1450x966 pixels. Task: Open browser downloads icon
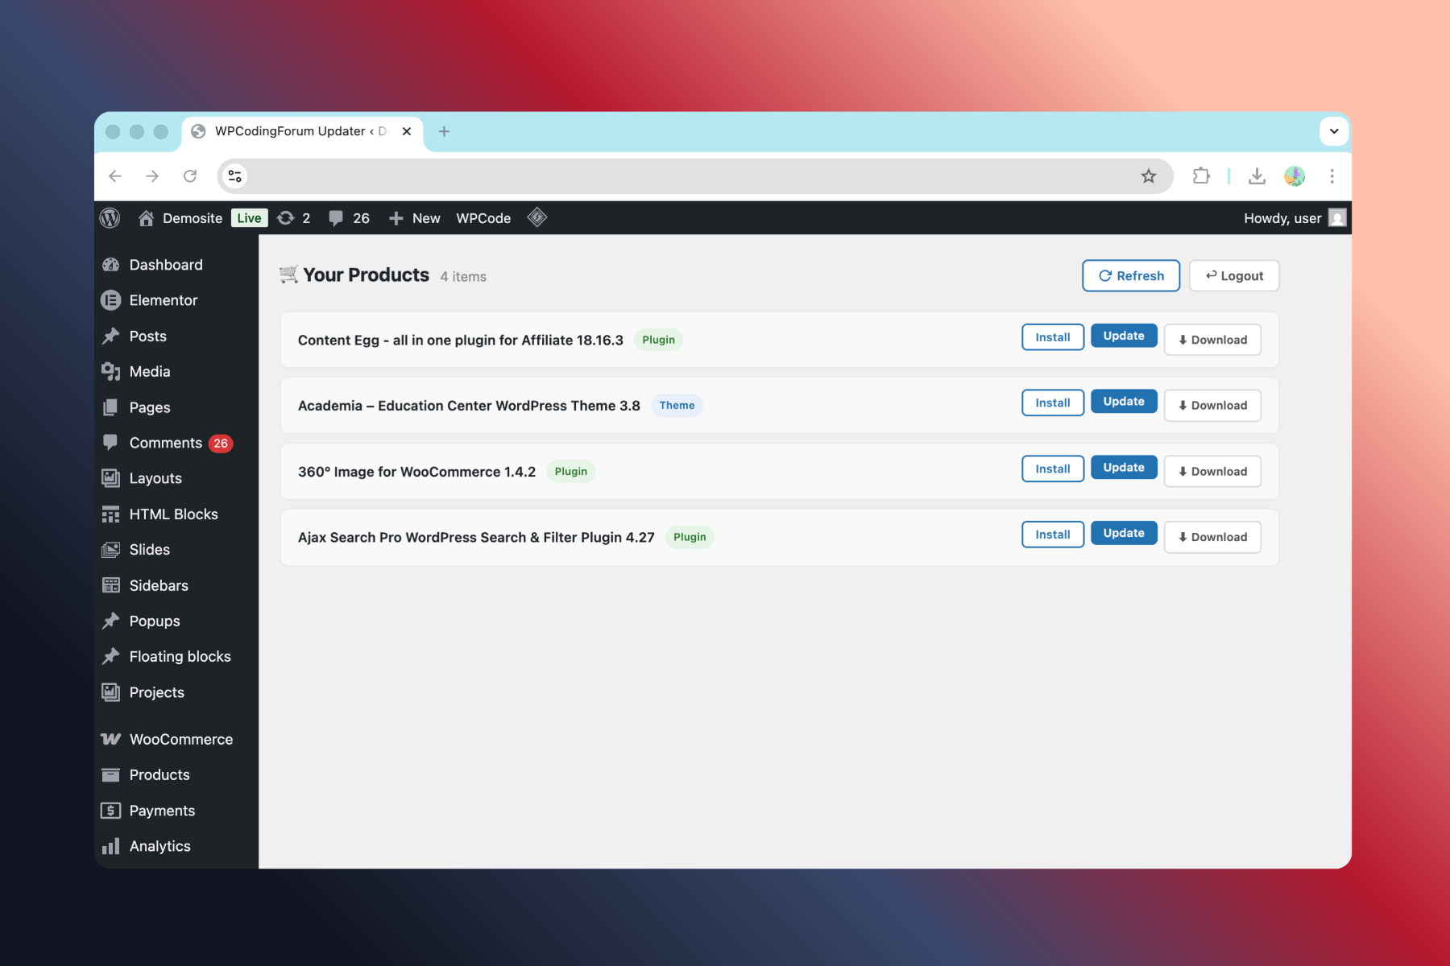(x=1257, y=176)
